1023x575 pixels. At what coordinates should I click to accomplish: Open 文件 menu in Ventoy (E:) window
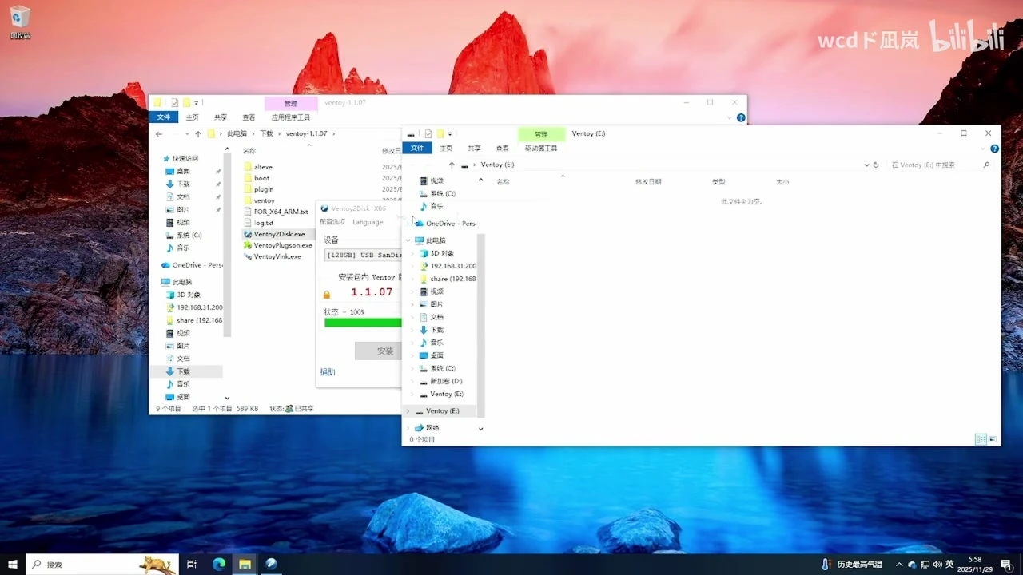(417, 148)
